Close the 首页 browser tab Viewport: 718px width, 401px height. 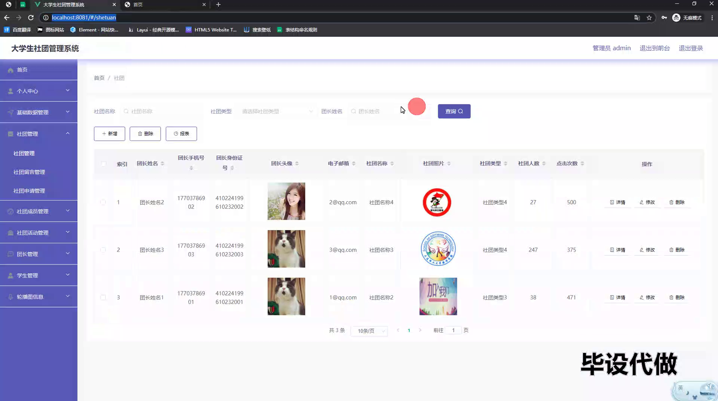(204, 4)
